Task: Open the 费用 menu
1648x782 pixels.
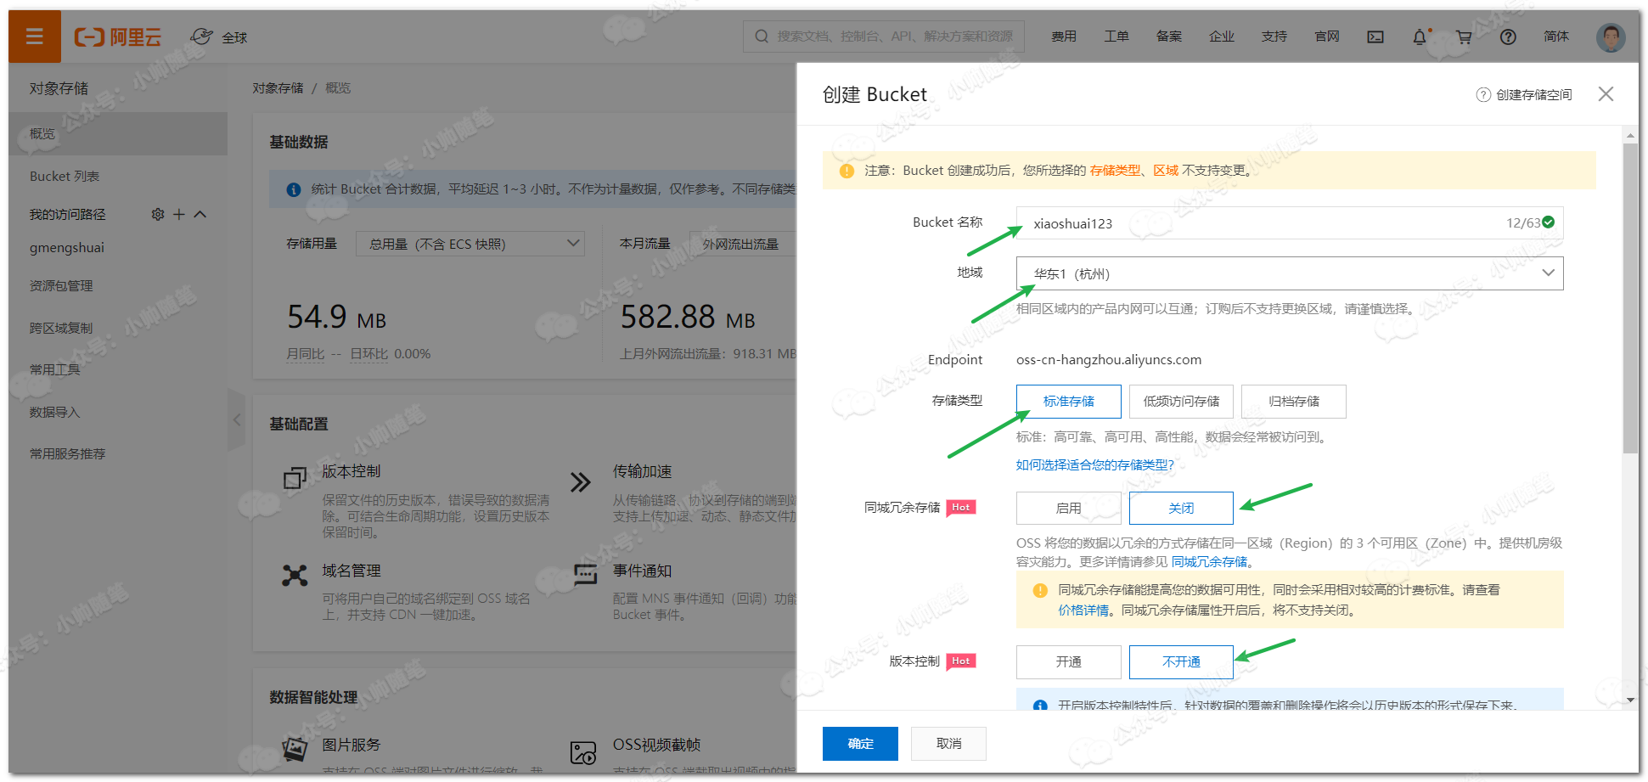Action: 1064,37
